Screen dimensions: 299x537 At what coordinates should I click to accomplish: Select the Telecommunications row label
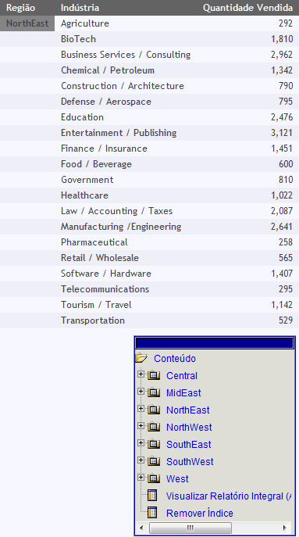(x=105, y=289)
